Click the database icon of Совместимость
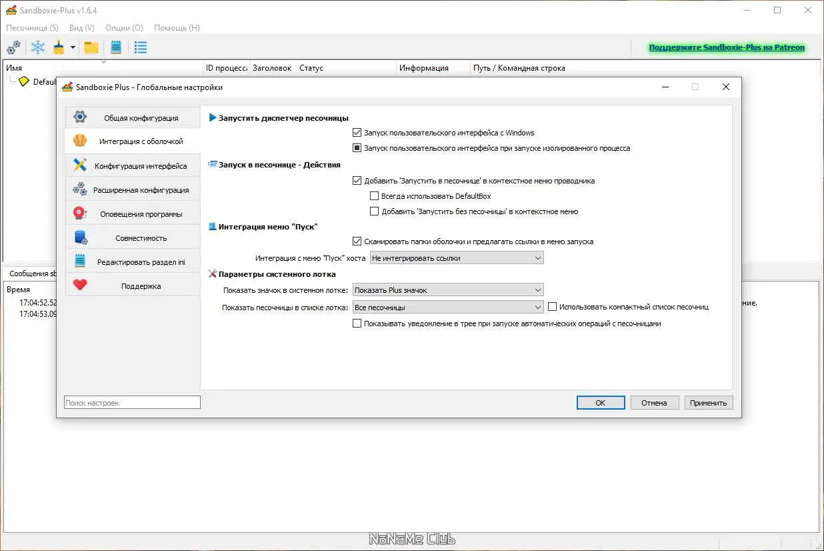The image size is (824, 551). pos(80,237)
